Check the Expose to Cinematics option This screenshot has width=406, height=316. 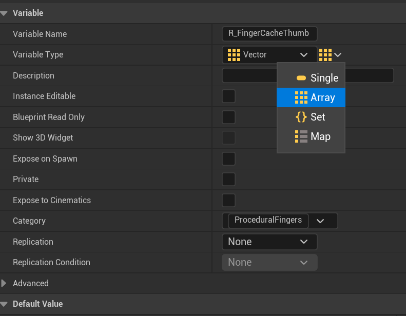(x=229, y=200)
